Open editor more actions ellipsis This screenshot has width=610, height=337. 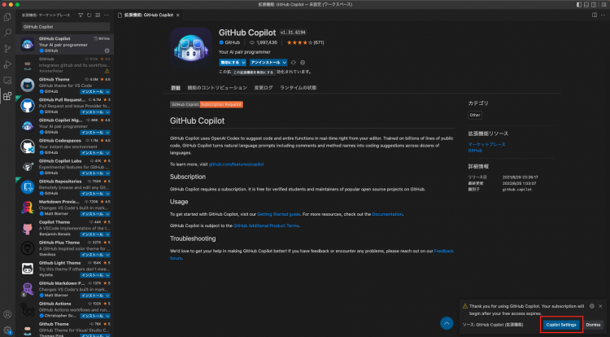click(603, 15)
